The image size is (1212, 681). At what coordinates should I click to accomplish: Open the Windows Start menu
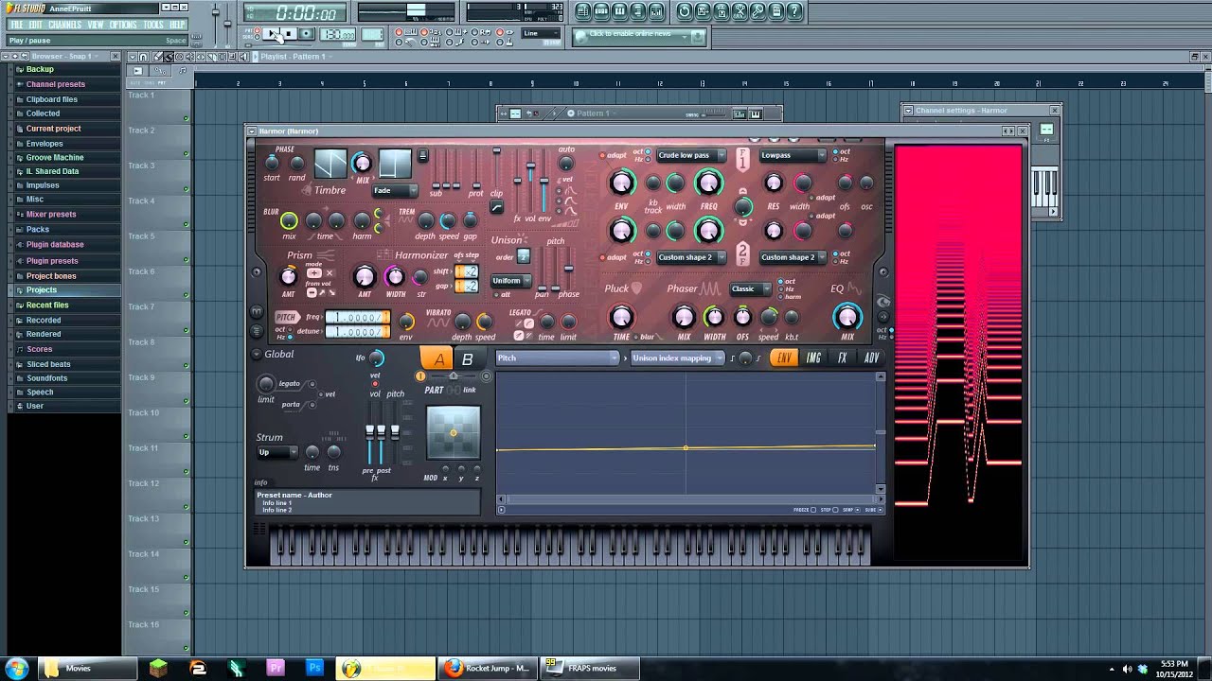17,668
